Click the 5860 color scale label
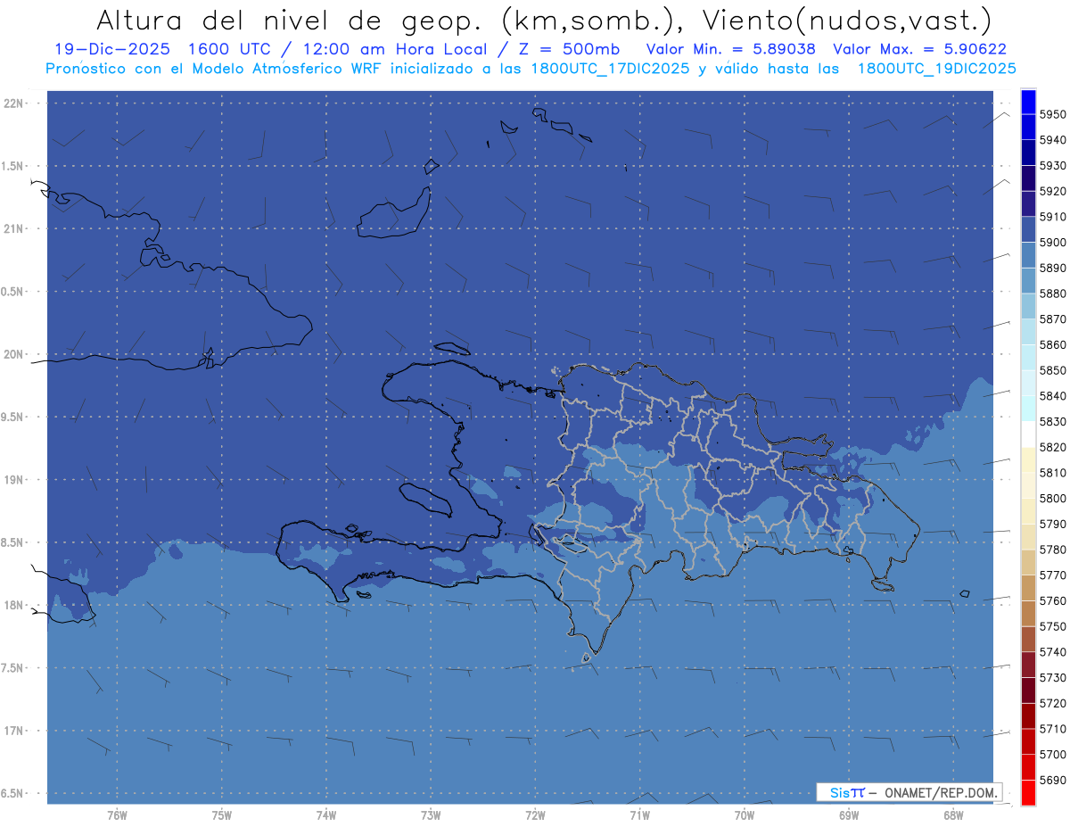1070x827 pixels. [1052, 344]
